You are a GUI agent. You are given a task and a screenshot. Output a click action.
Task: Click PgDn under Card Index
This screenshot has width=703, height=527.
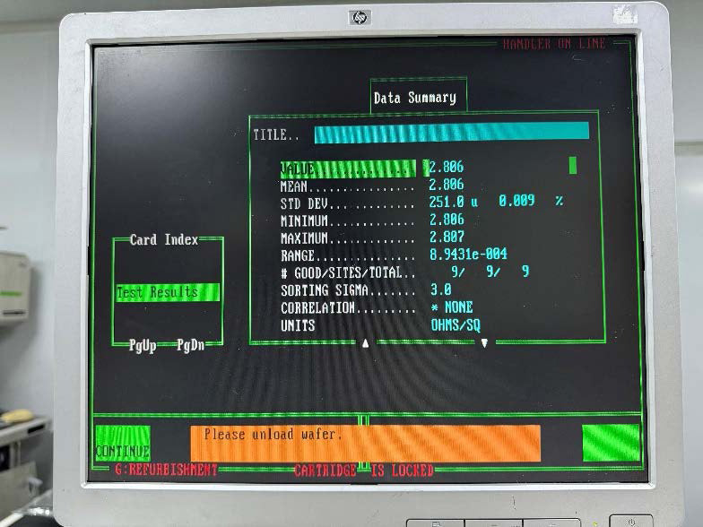coord(190,345)
